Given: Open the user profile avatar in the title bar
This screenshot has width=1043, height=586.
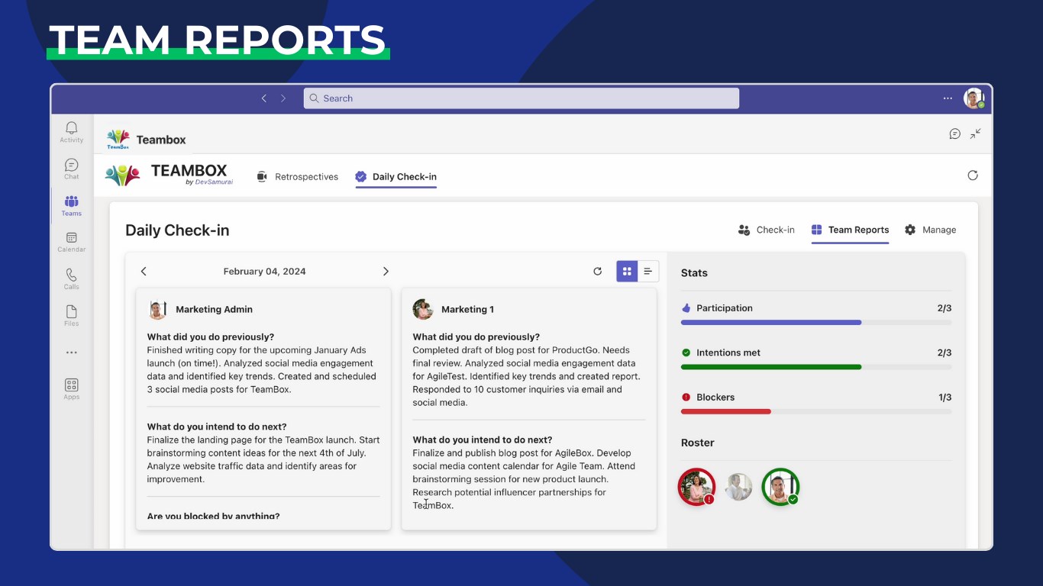Looking at the screenshot, I should [x=974, y=98].
